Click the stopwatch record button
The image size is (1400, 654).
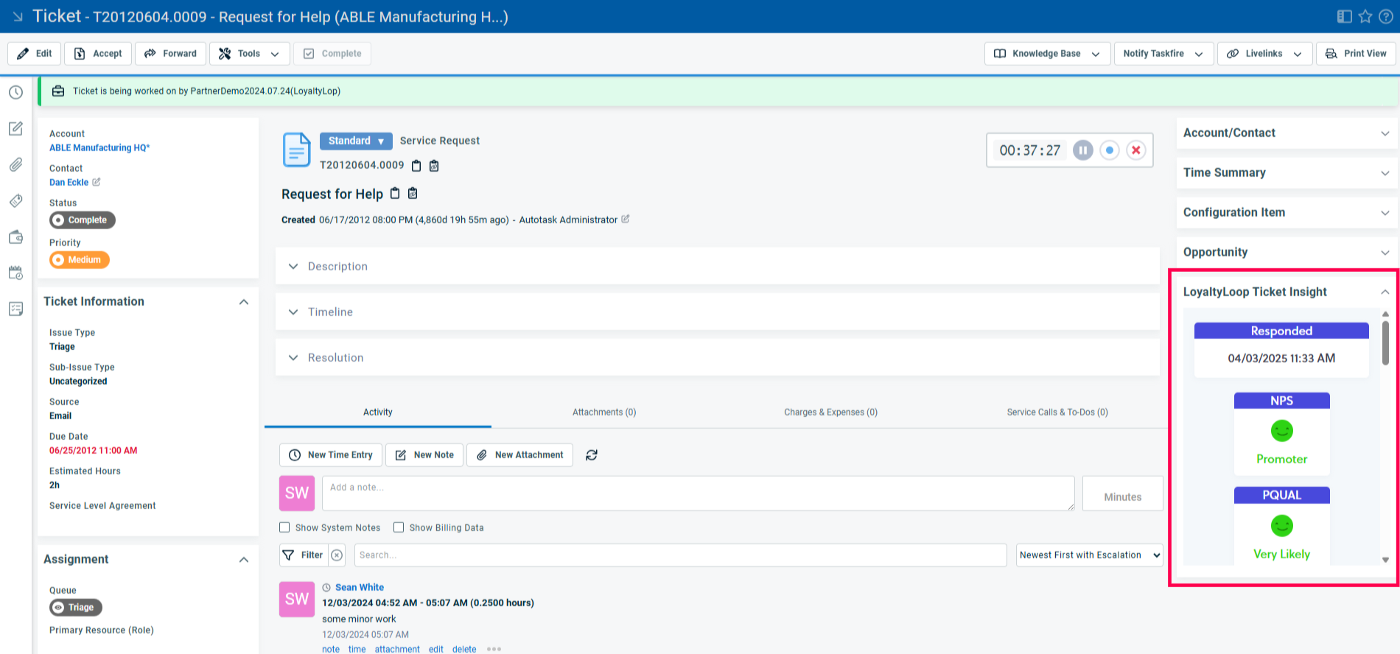pyautogui.click(x=1109, y=150)
